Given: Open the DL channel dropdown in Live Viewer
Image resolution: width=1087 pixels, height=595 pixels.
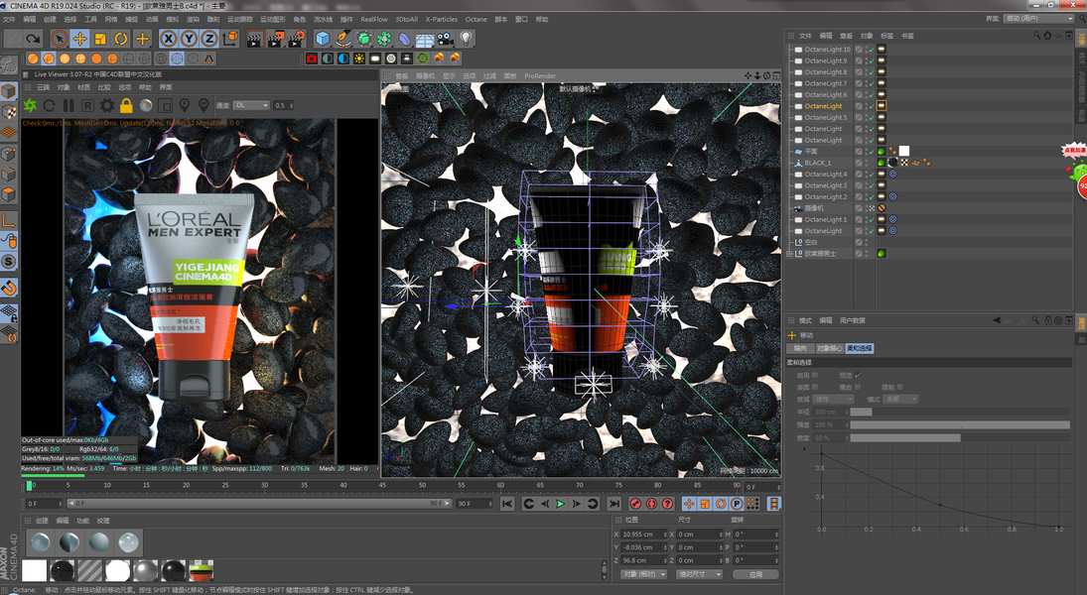Looking at the screenshot, I should tap(251, 105).
